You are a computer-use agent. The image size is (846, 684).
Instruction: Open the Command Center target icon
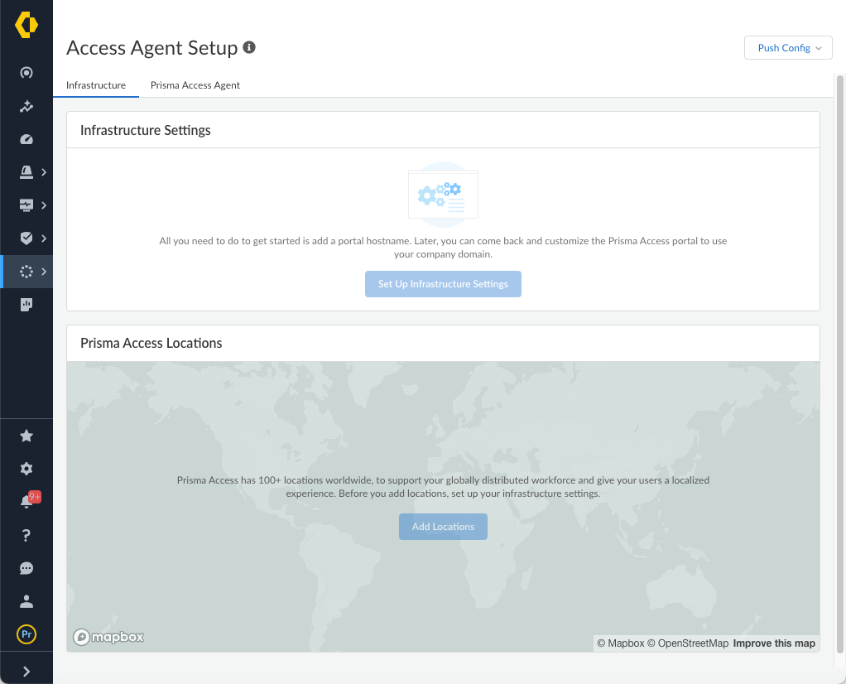[26, 73]
